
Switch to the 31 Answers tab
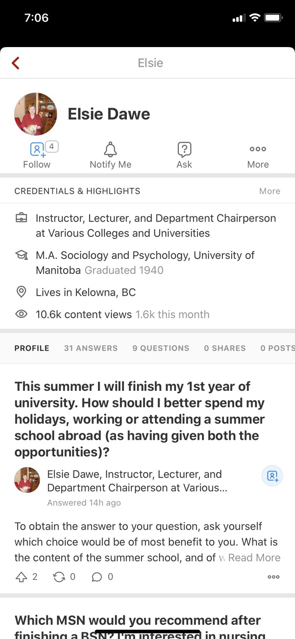click(91, 348)
